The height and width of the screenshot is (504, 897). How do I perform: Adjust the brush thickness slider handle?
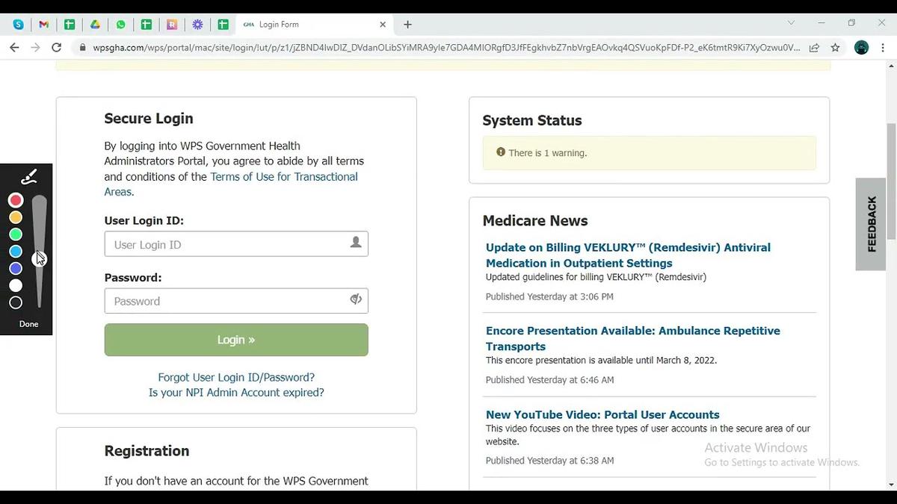pos(38,258)
